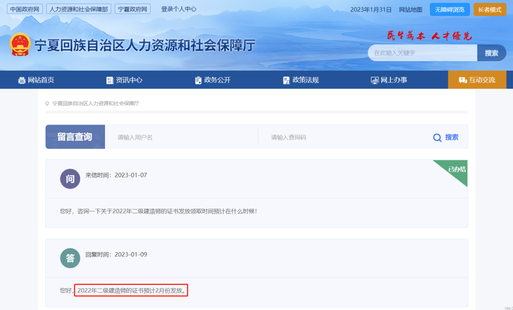513x310 pixels.
Task: Open 中国政府网 link
Action: [x=24, y=9]
